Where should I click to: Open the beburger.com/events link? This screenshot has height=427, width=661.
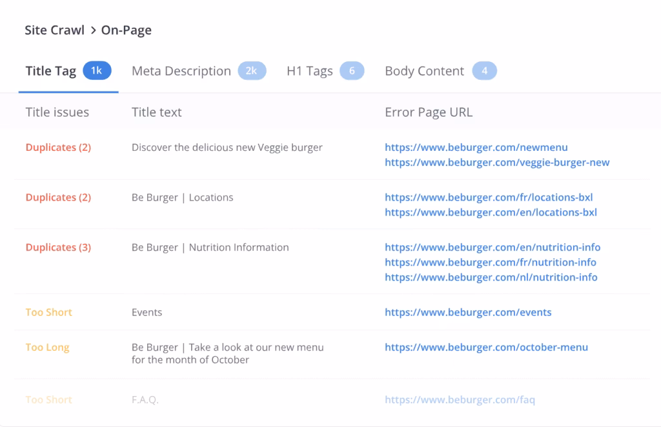pos(468,312)
